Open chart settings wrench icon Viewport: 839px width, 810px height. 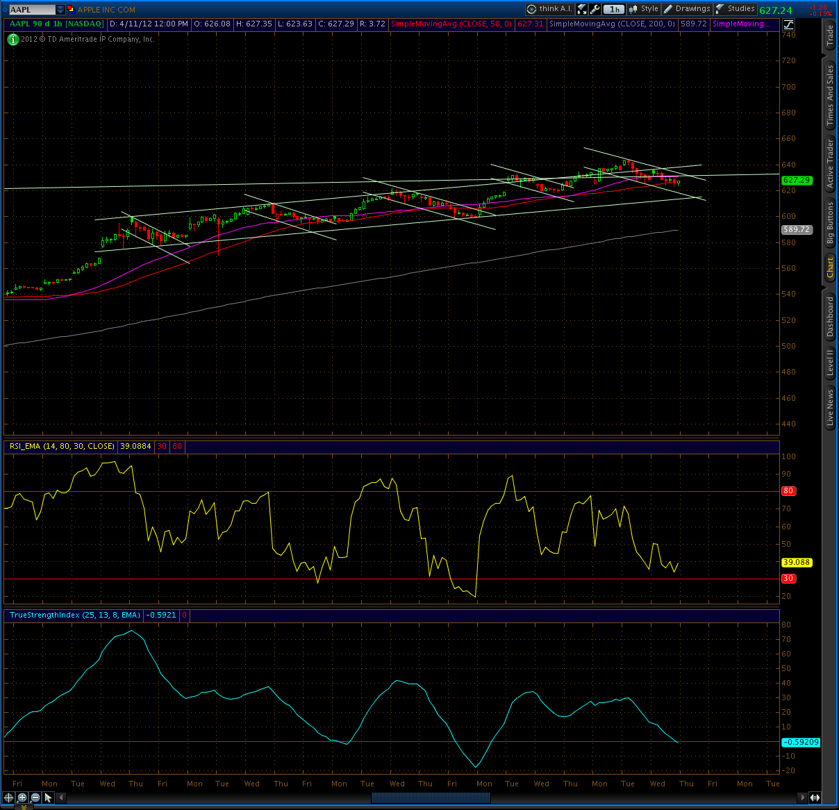pyautogui.click(x=595, y=9)
